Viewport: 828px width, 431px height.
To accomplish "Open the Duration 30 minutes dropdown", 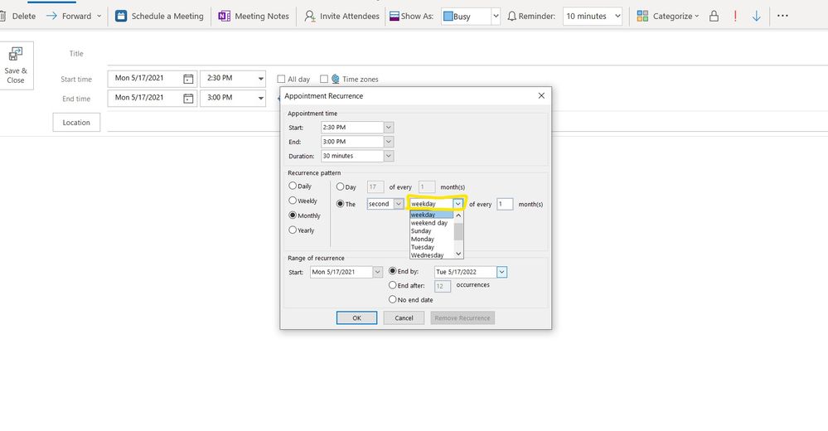I will [x=388, y=156].
